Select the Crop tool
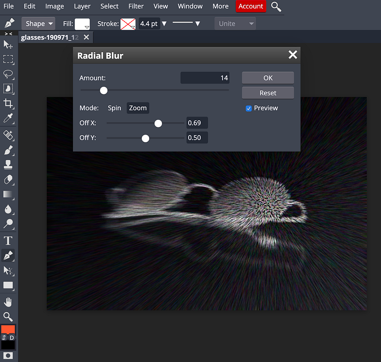Viewport: 381px width, 362px height. 8,104
